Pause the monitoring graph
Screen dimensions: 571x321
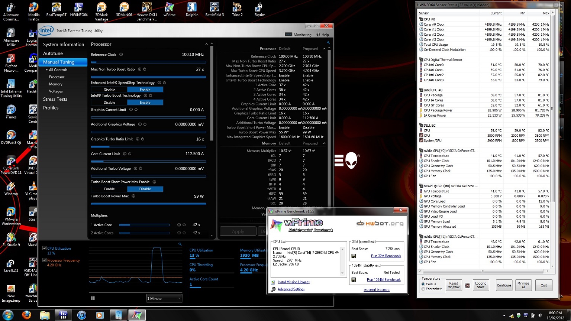point(93,298)
